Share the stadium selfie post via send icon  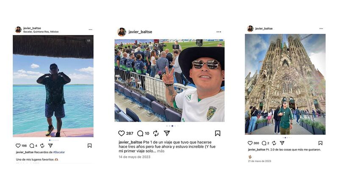coord(167,133)
